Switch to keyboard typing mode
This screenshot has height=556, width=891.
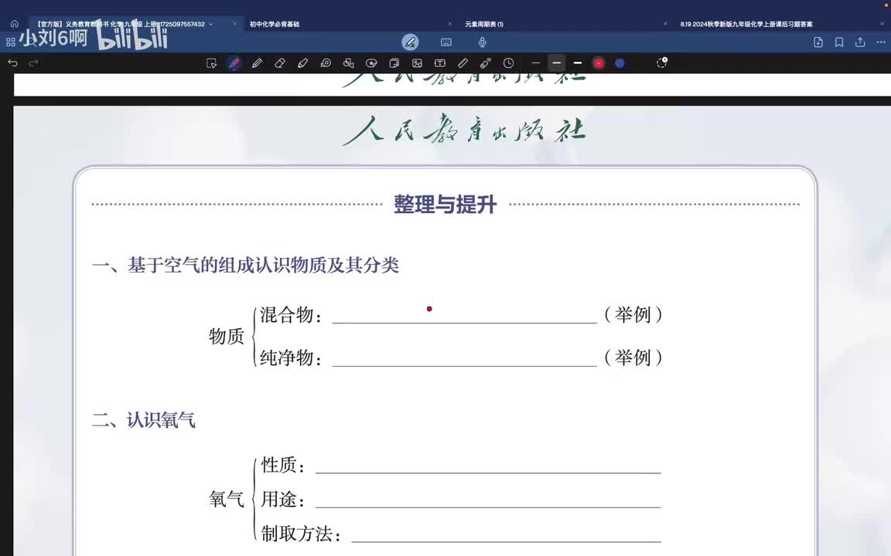click(446, 42)
